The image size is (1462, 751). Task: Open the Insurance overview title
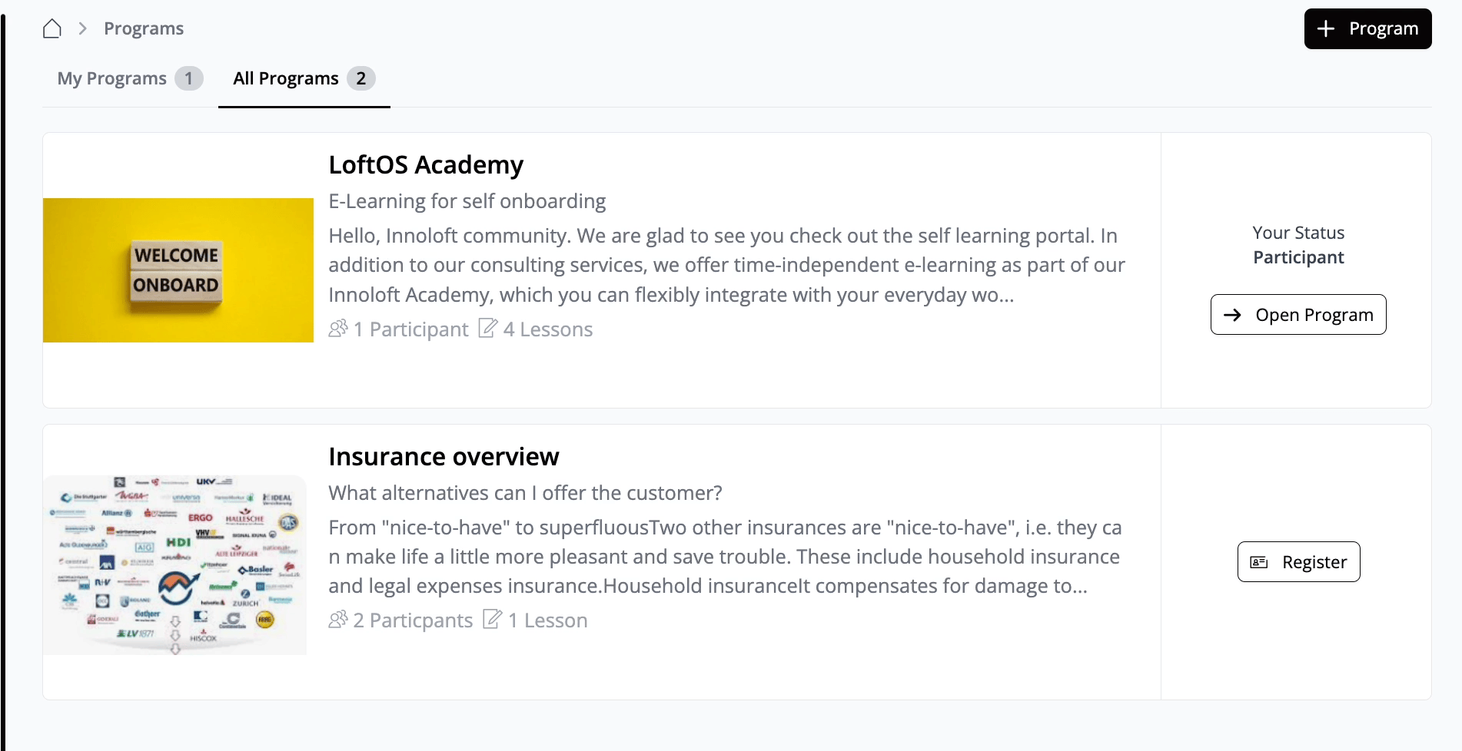click(x=444, y=457)
